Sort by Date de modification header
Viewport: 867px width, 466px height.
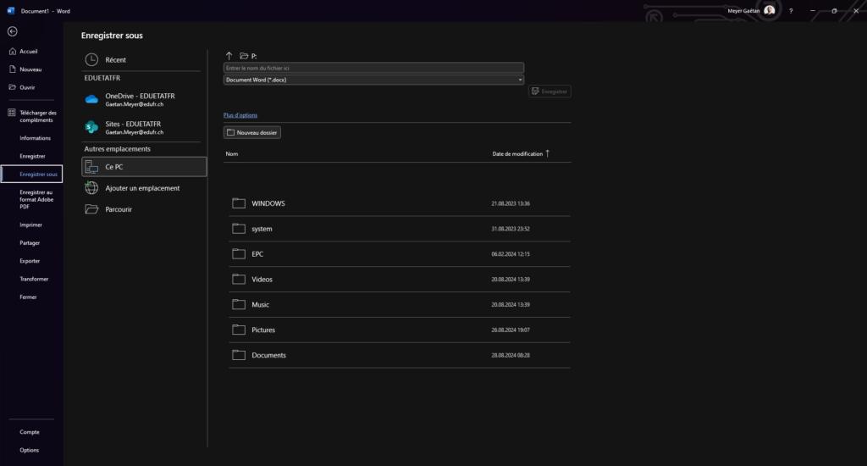[517, 154]
